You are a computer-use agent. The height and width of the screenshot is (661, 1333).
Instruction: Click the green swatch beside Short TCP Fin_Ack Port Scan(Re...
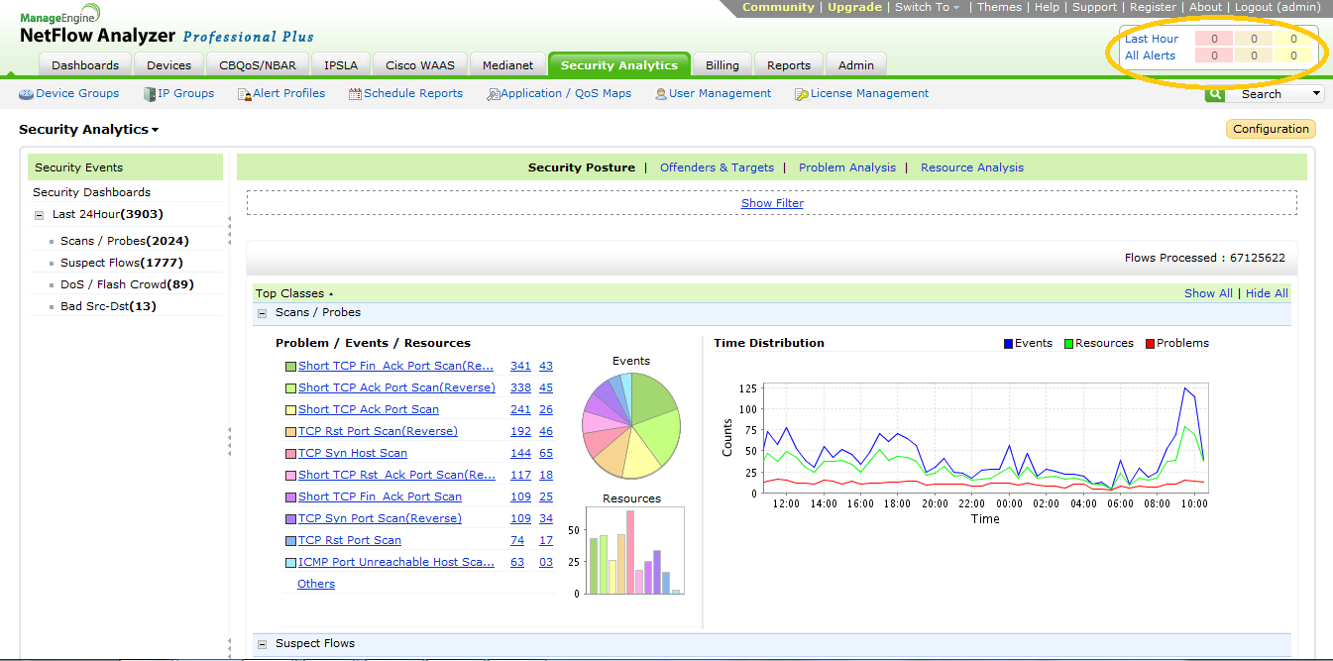pyautogui.click(x=291, y=366)
